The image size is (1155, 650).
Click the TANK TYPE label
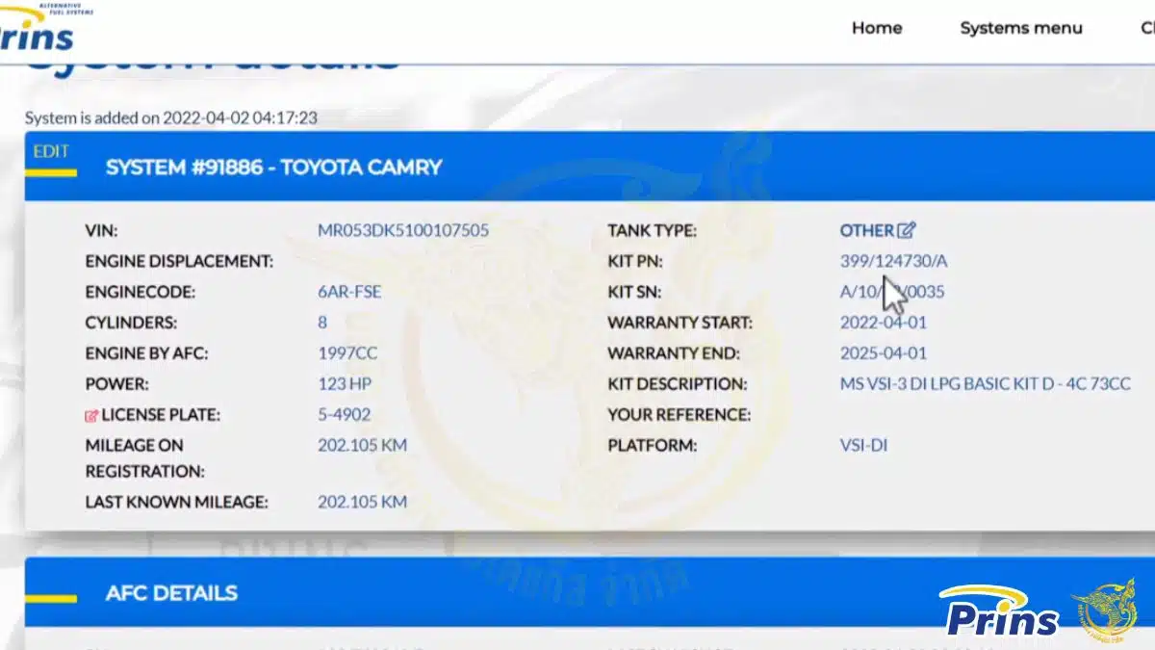pyautogui.click(x=652, y=230)
